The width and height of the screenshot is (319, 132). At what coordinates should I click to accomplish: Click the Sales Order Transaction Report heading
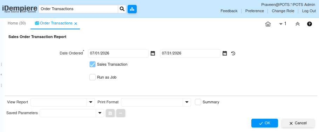point(37,37)
